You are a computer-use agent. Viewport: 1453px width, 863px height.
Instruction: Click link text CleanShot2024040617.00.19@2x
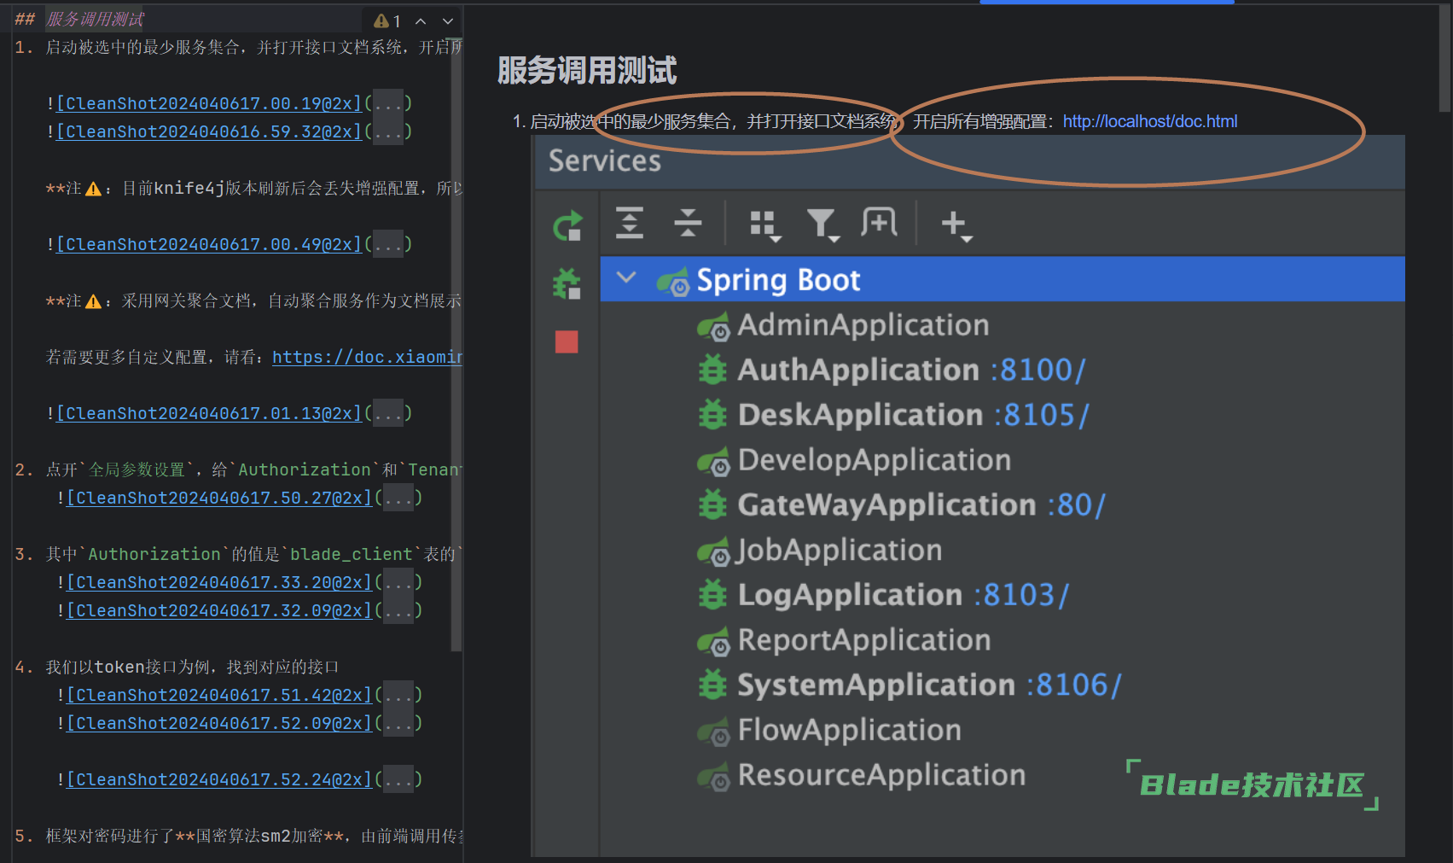click(x=209, y=103)
